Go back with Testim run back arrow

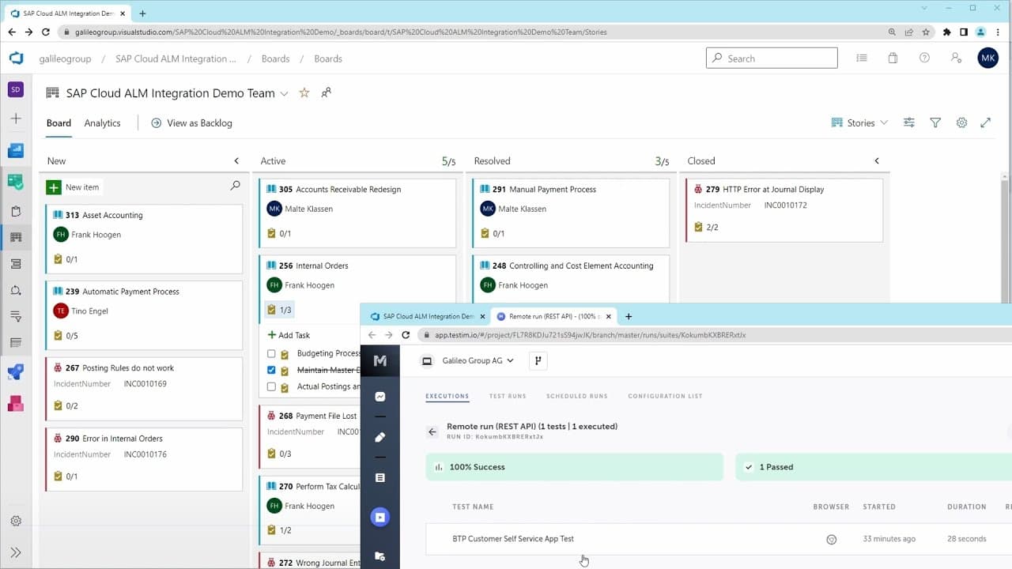click(432, 431)
